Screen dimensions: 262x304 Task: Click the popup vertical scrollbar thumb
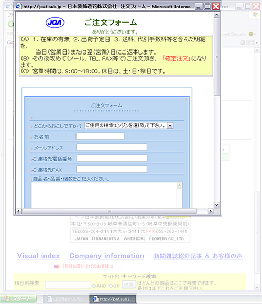[216, 57]
